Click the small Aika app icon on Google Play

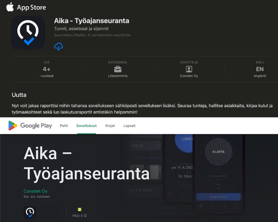[30, 212]
